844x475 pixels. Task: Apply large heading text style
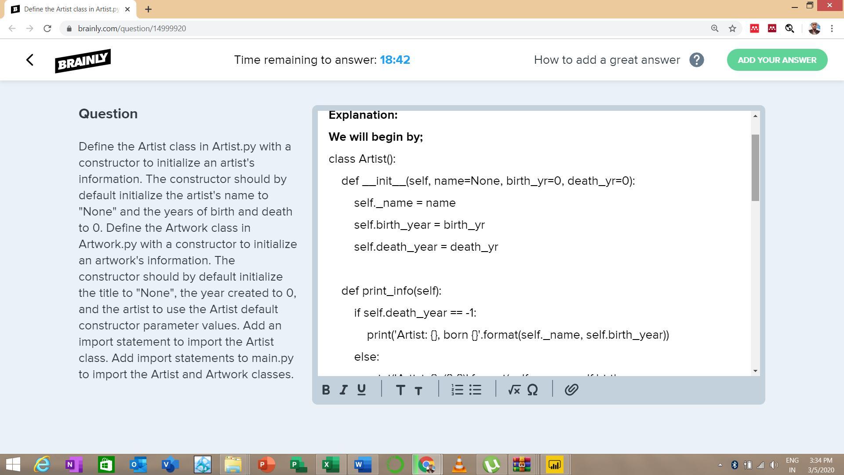[400, 390]
